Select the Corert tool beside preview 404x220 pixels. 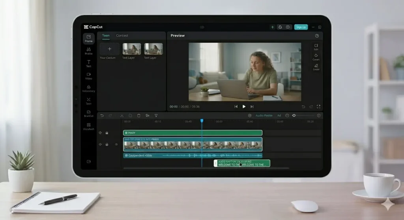pyautogui.click(x=316, y=57)
